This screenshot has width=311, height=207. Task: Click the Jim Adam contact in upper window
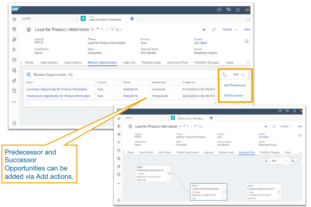(x=200, y=43)
